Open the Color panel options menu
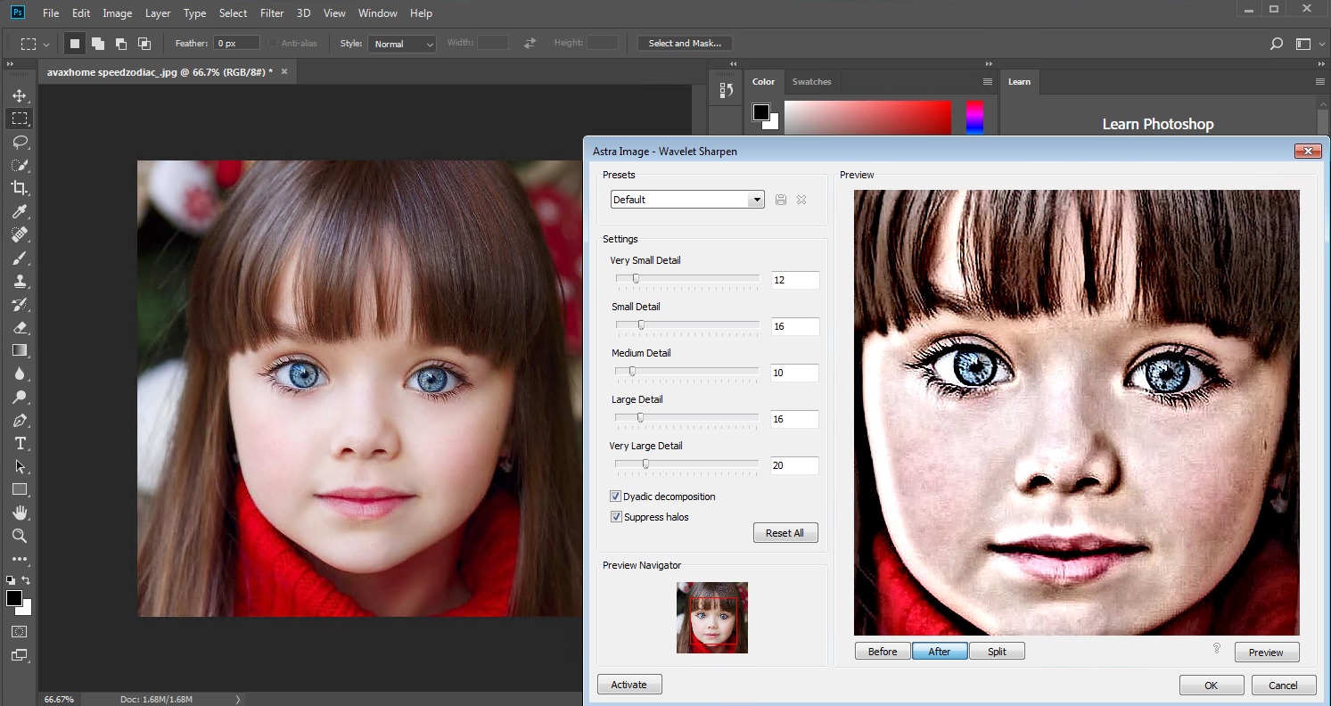Image resolution: width=1331 pixels, height=706 pixels. (x=987, y=82)
